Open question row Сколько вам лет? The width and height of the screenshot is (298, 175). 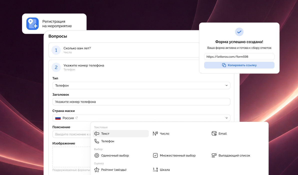point(124,50)
